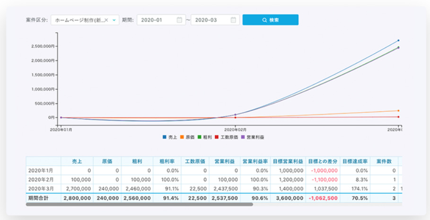Clear the ホームページ制作 selection with the x icon

pos(106,20)
